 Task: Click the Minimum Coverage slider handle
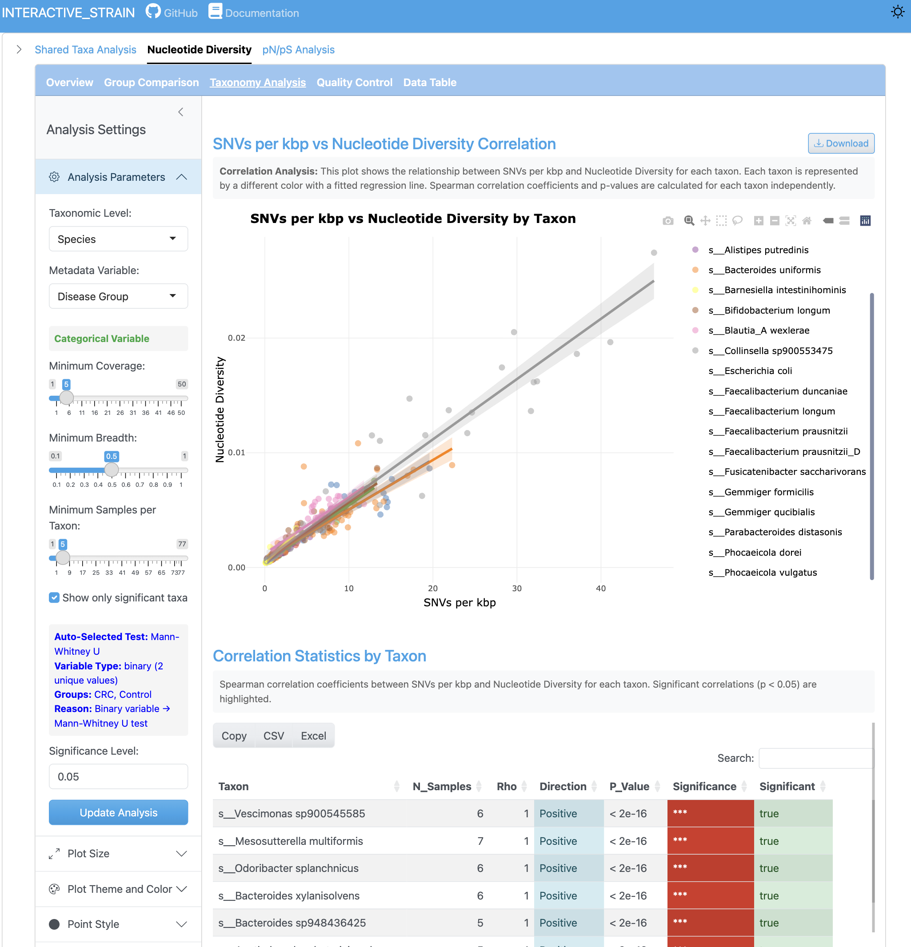(67, 398)
